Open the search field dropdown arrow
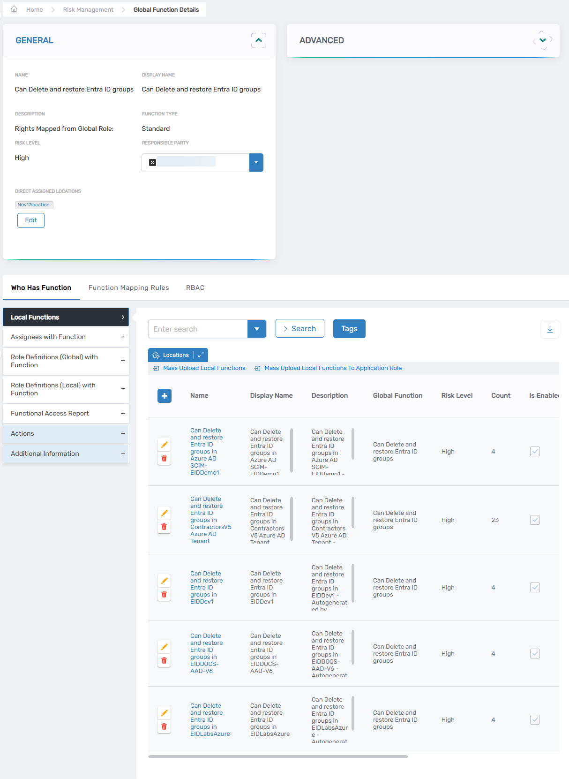Image resolution: width=569 pixels, height=779 pixels. pos(257,329)
